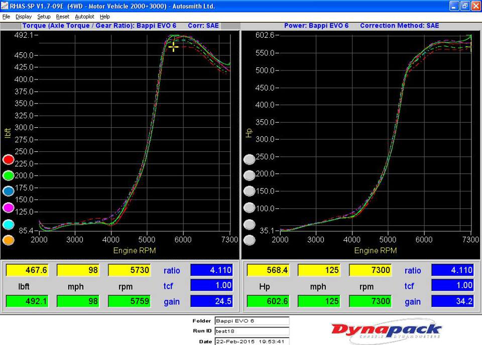Click the gray run button beside 200.0 Hp
This screenshot has width=482, height=345.
click(x=250, y=176)
